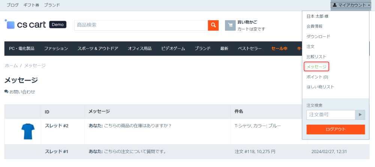This screenshot has width=375, height=167.
Task: Click the speech bubble contact icon
Action: tap(6, 92)
